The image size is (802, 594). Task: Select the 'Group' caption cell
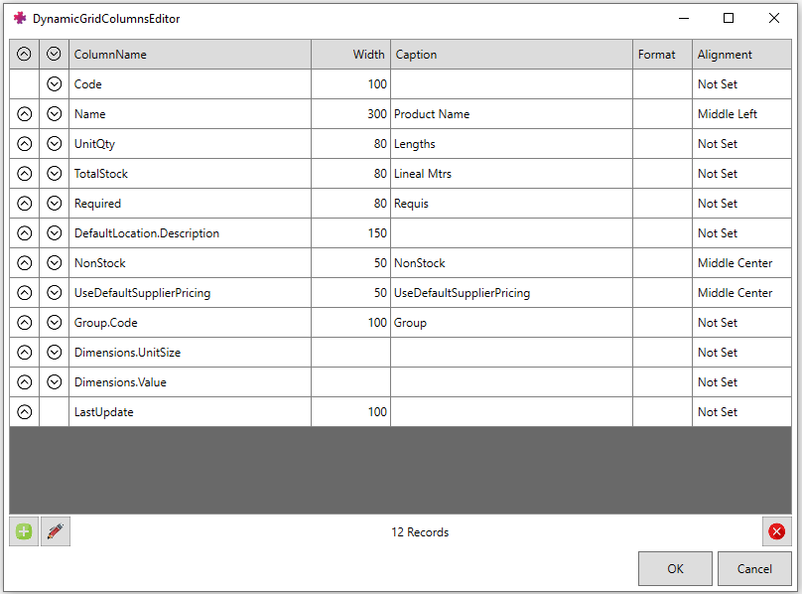(x=511, y=323)
